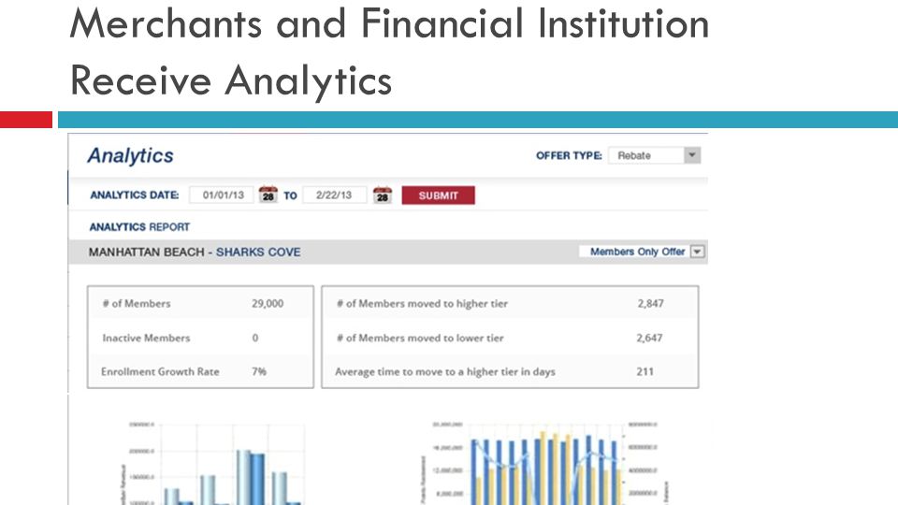
Task: Click the '# of Members' row label
Action: pyautogui.click(x=137, y=303)
